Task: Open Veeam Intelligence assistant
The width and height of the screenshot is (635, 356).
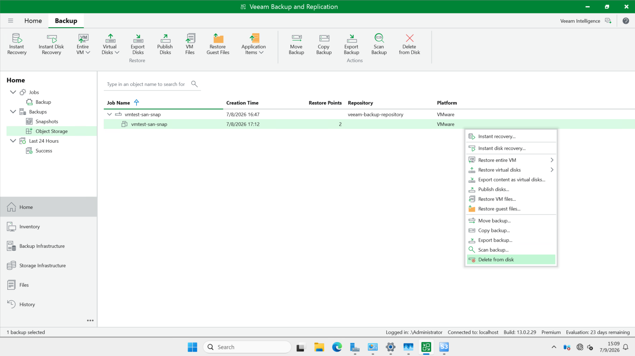Action: click(586, 21)
